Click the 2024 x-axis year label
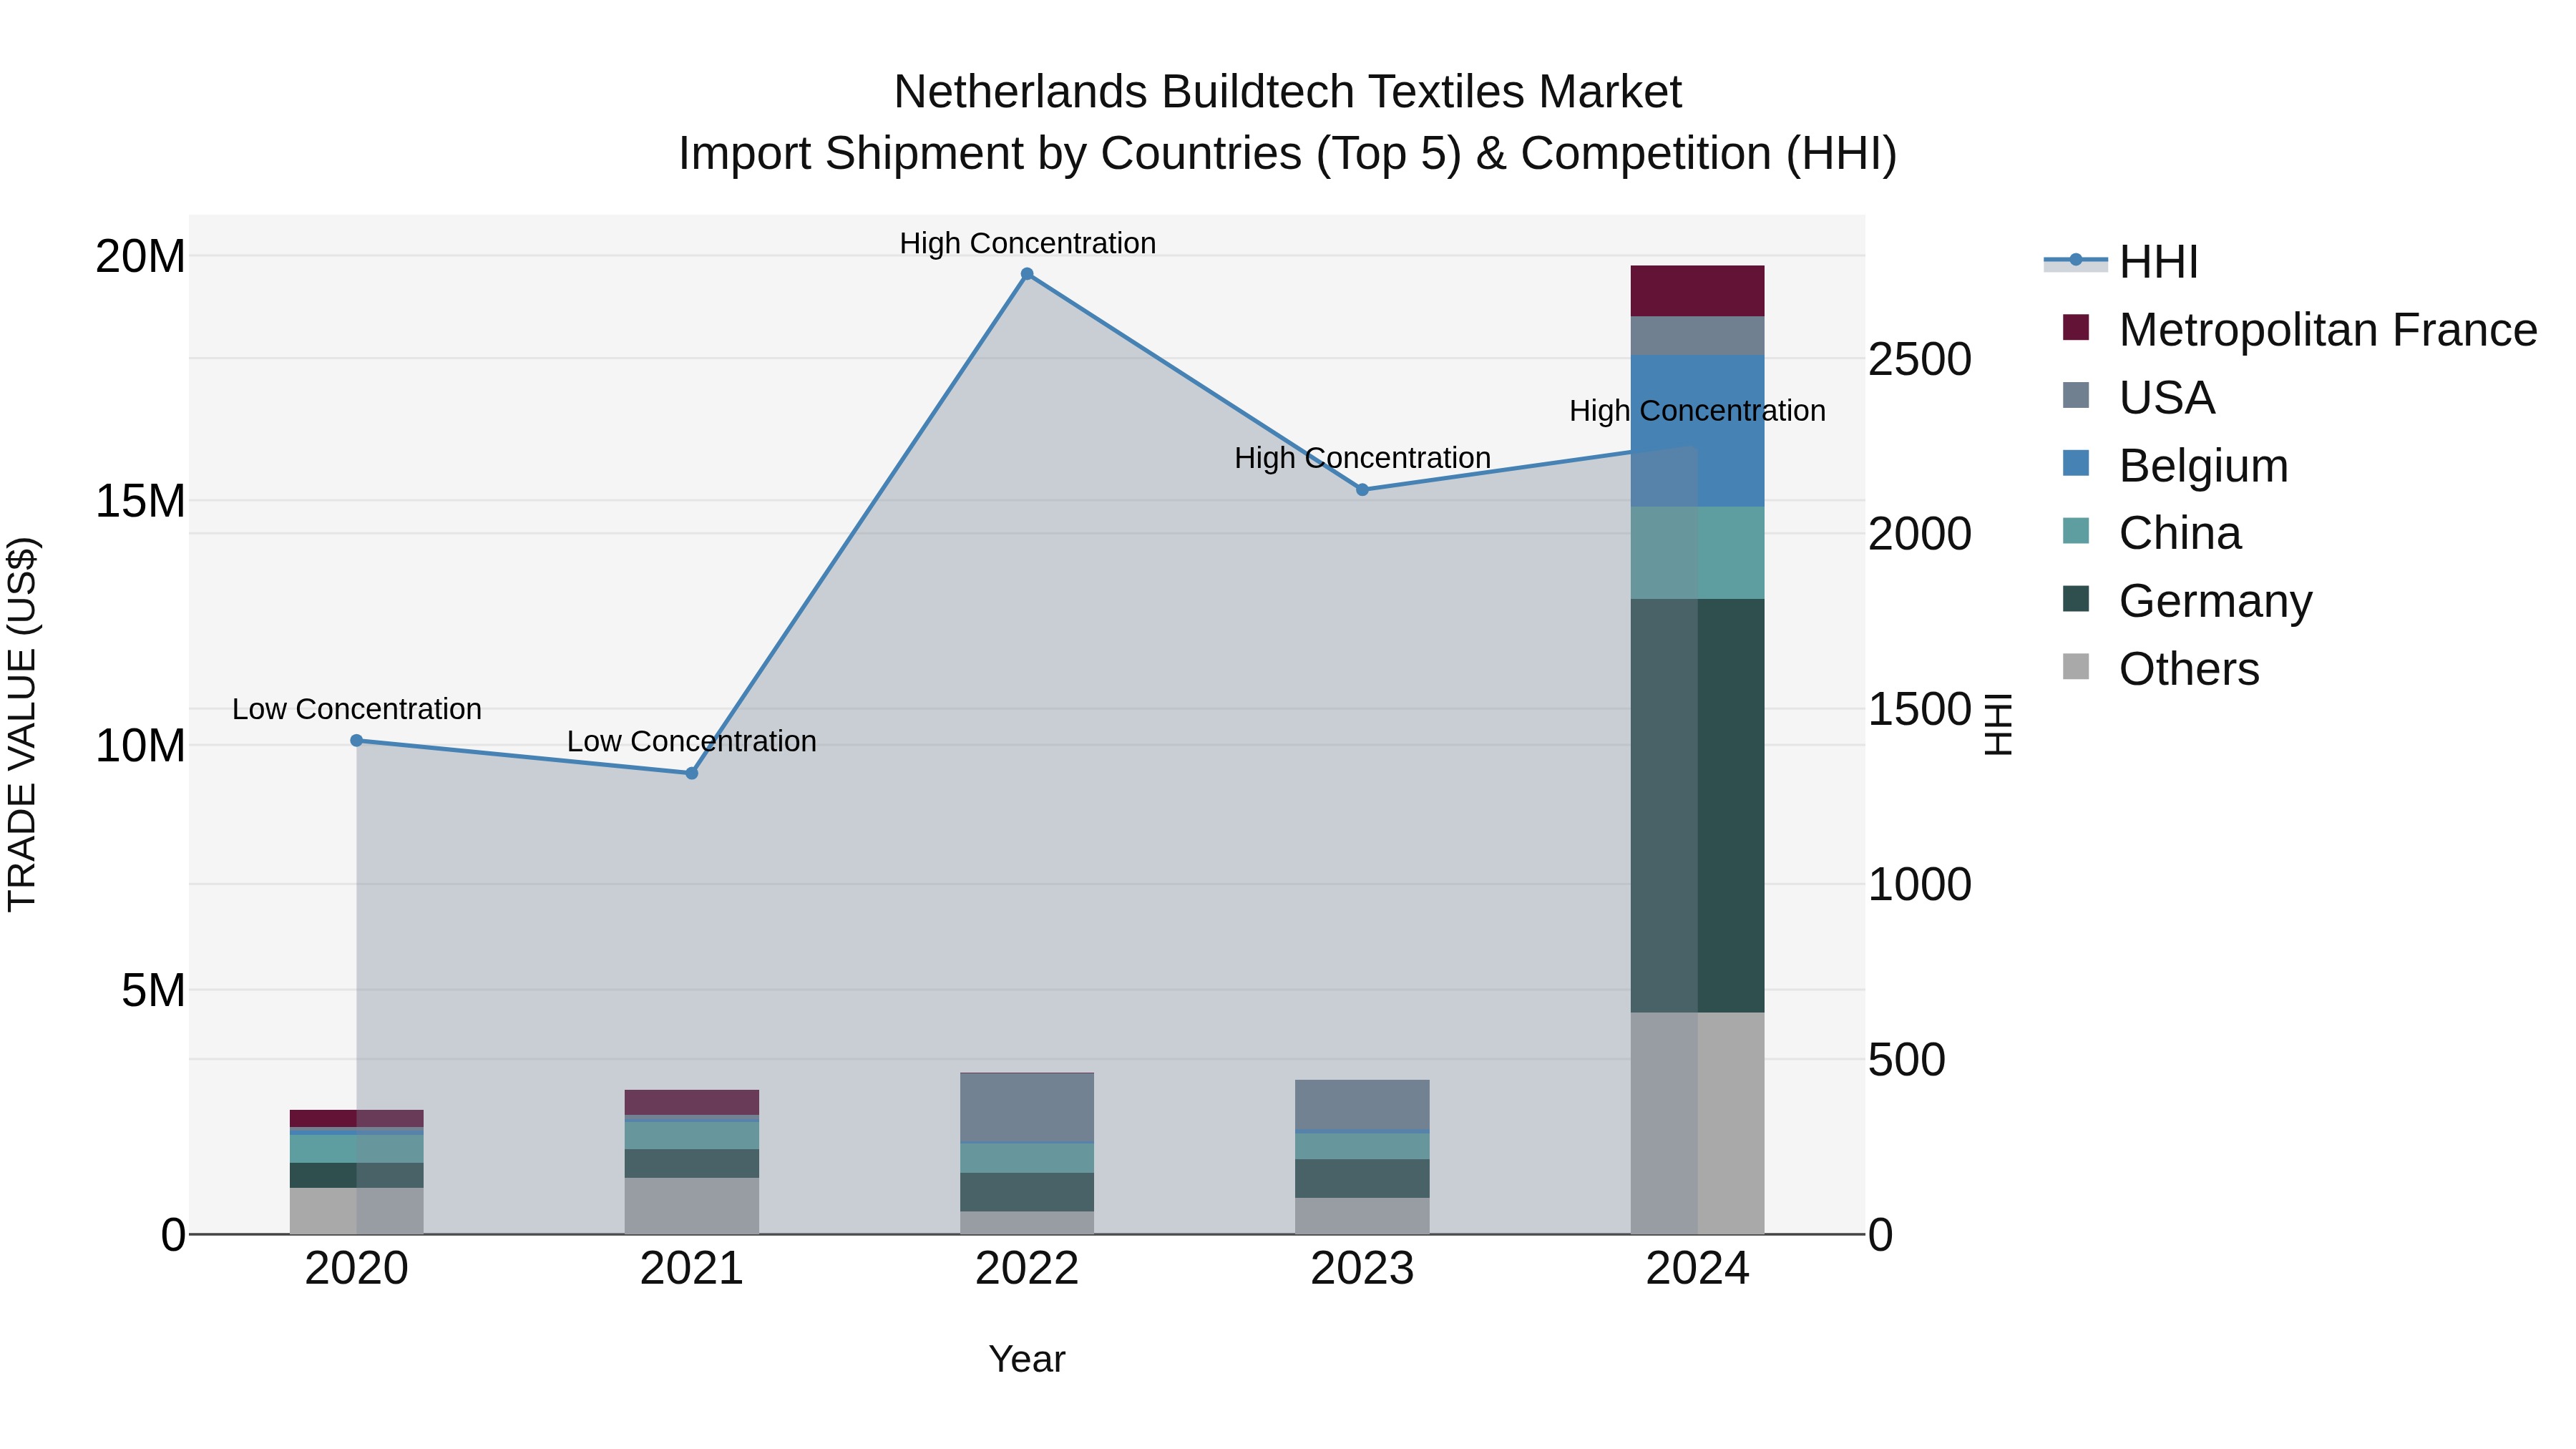The height and width of the screenshot is (1449, 2576). 1697,1269
